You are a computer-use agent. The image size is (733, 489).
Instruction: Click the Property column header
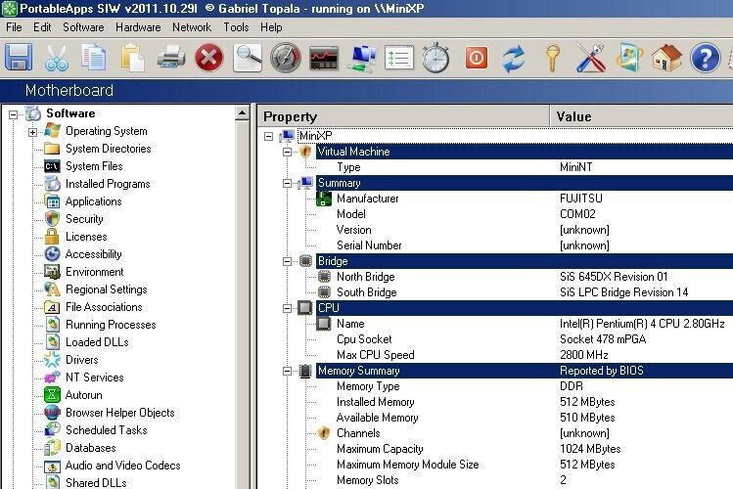(403, 116)
